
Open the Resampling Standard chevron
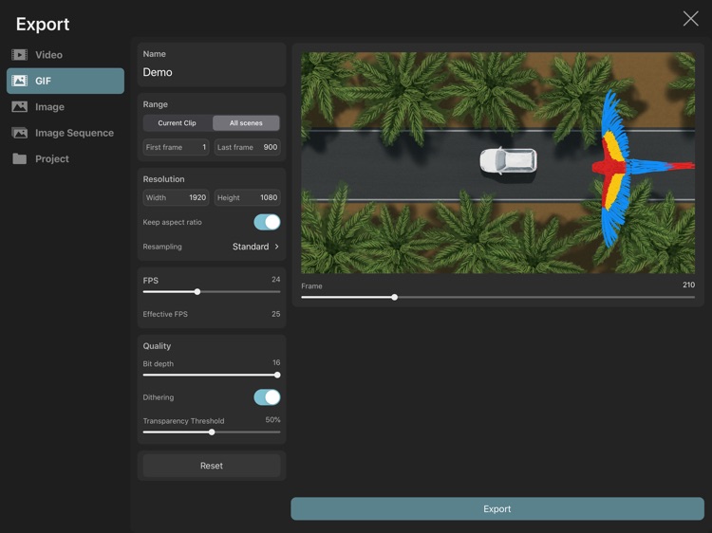click(276, 247)
